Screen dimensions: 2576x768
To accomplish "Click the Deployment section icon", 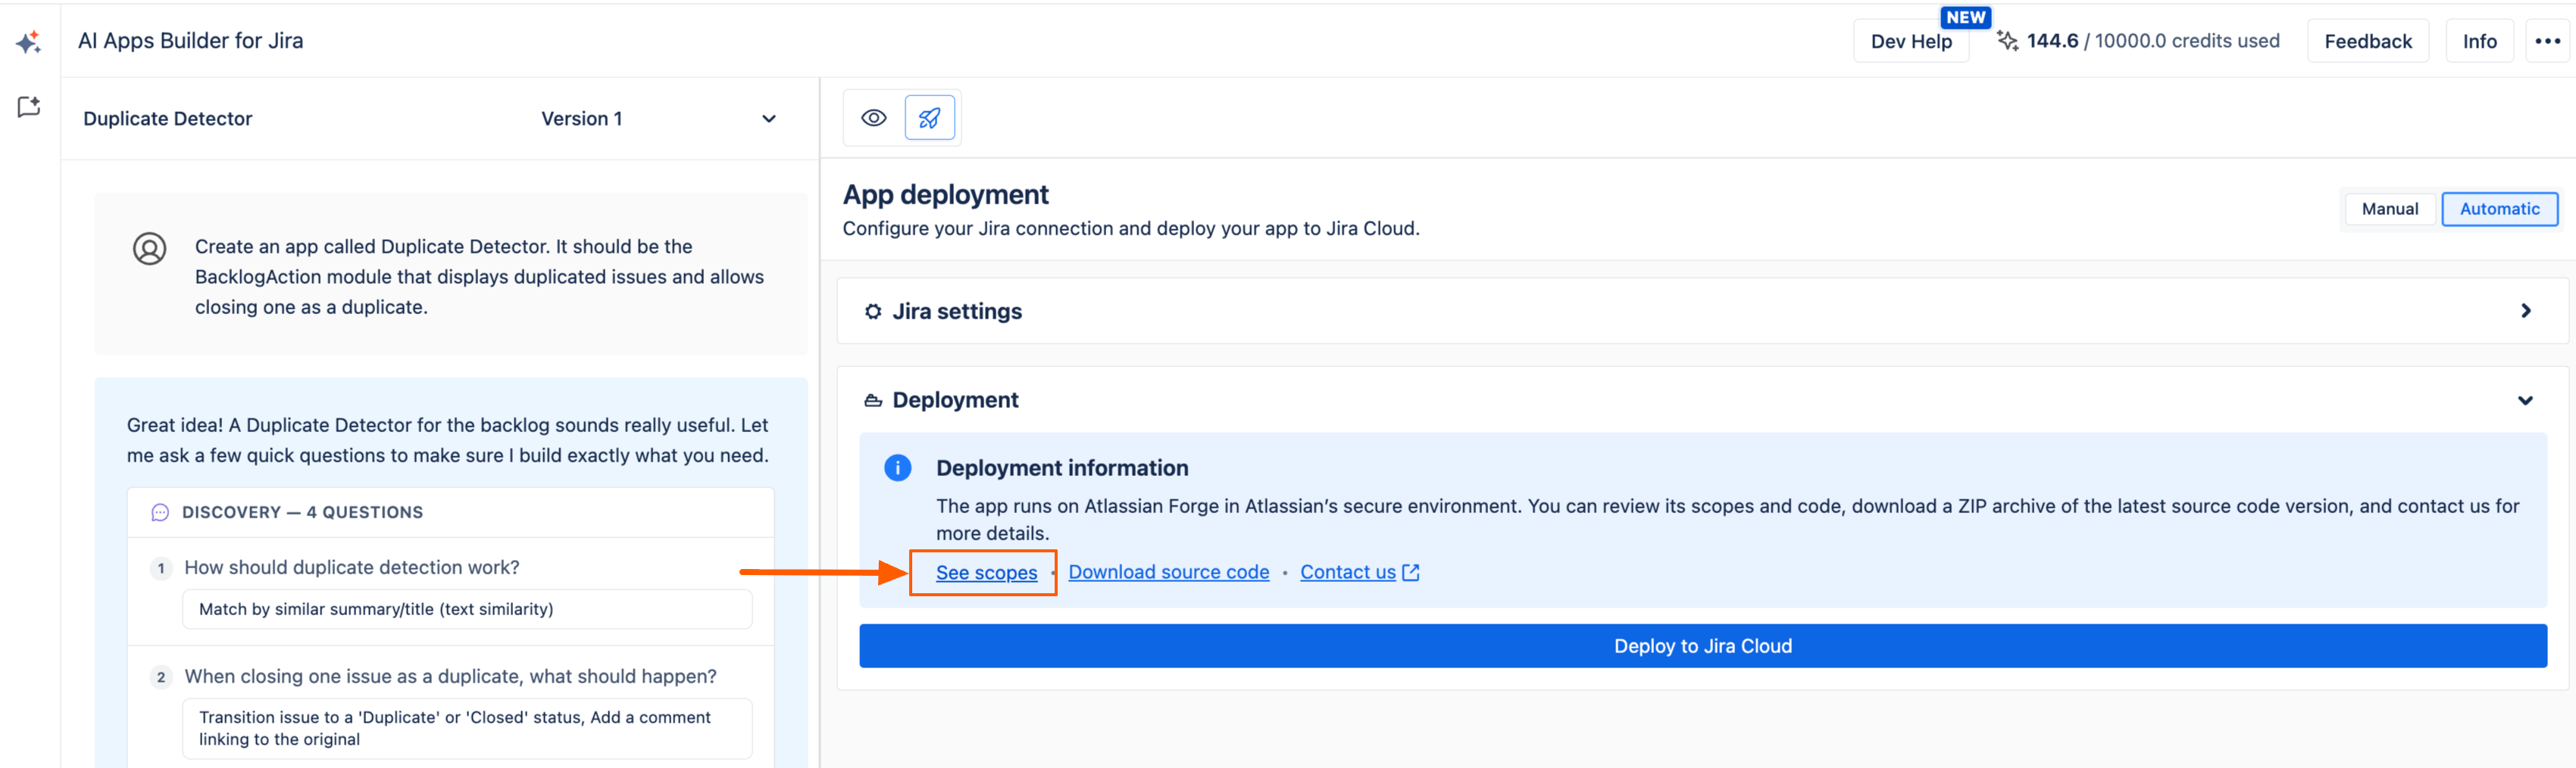I will click(873, 400).
